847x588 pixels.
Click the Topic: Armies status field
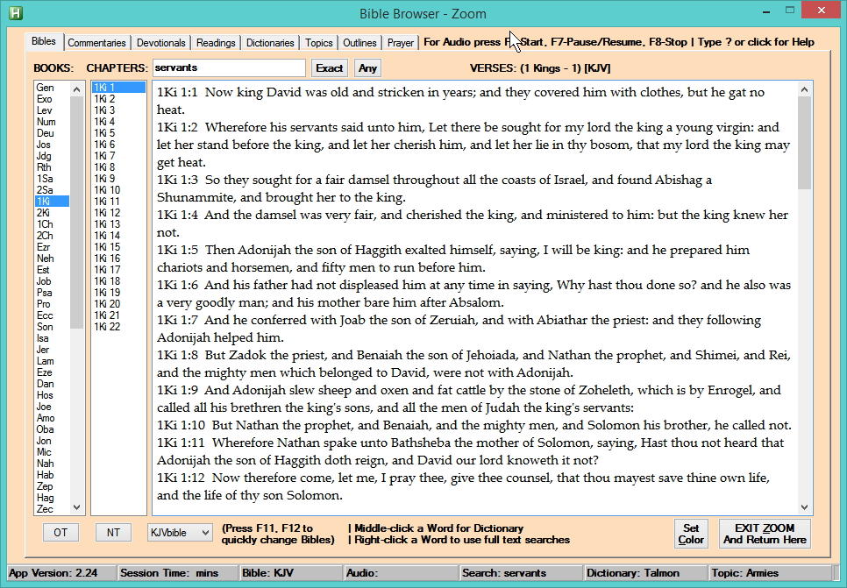[769, 573]
